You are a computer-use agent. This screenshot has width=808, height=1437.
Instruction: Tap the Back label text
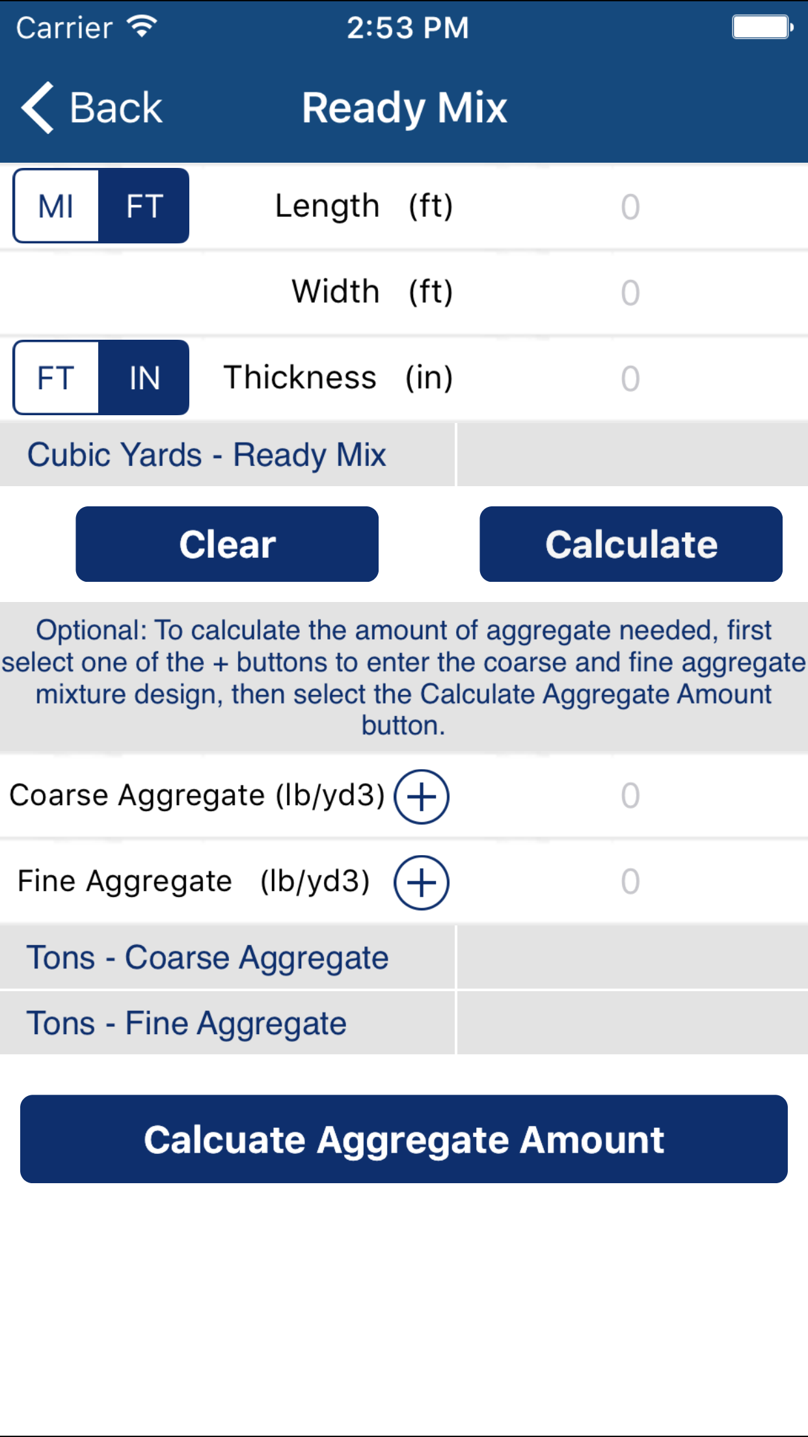[116, 108]
